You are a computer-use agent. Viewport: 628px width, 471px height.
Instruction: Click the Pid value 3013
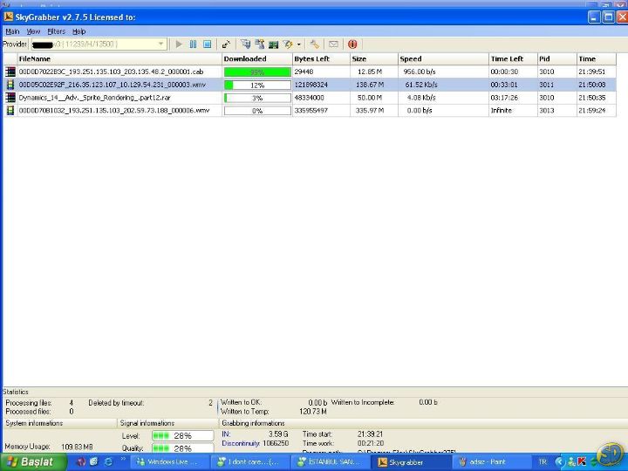[546, 110]
